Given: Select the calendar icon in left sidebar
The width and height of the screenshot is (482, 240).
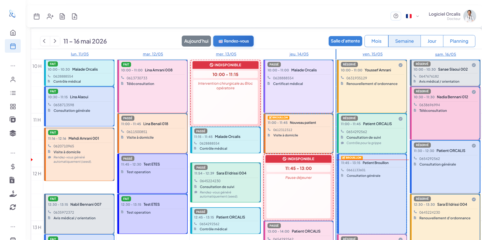Looking at the screenshot, I should point(13,46).
